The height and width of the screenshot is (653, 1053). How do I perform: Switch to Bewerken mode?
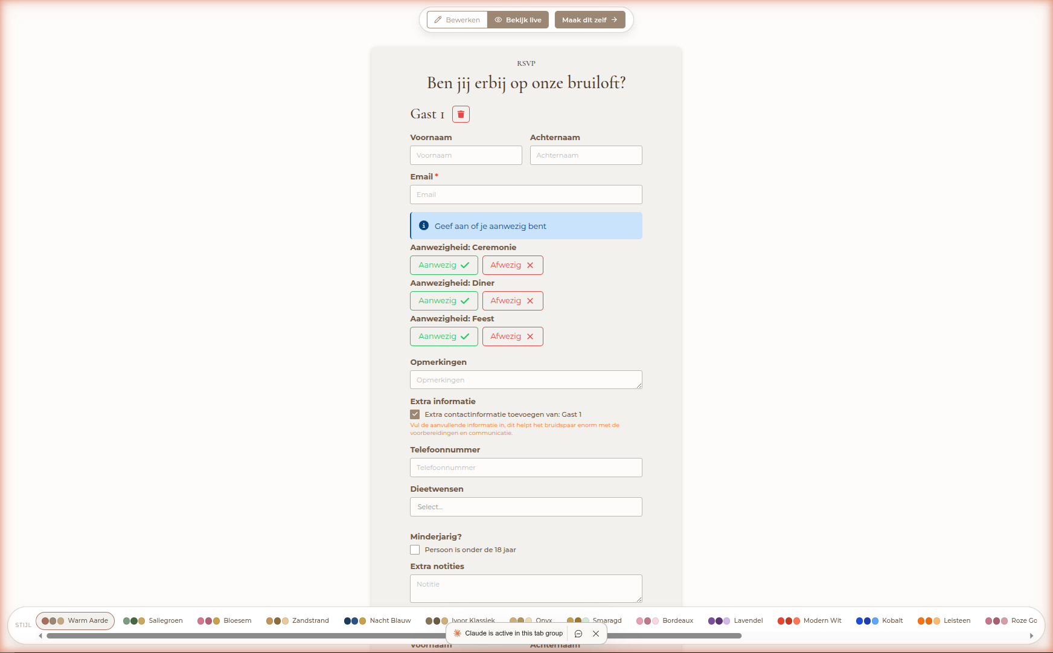click(x=457, y=20)
